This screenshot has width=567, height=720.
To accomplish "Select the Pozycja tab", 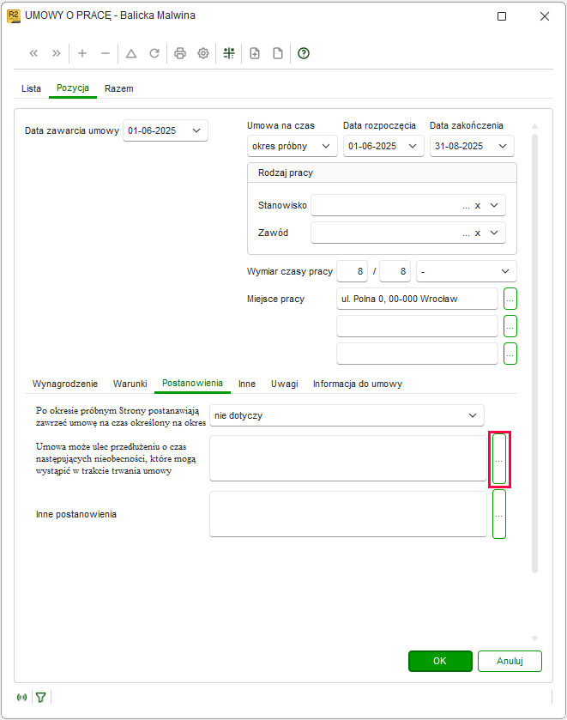I will (73, 88).
